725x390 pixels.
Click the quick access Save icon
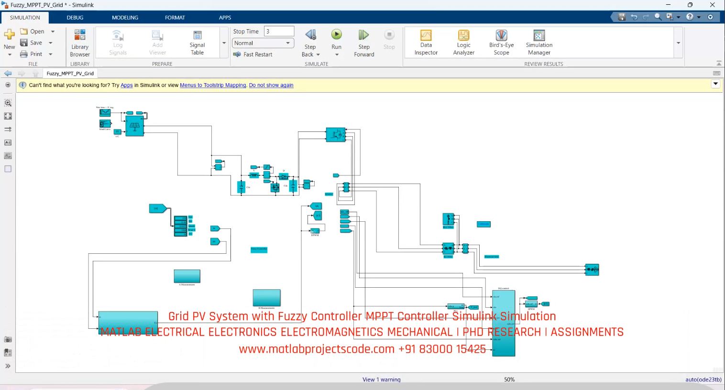tap(622, 17)
